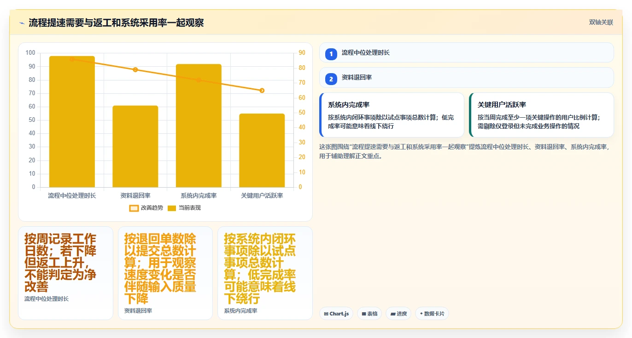Viewport: 632px width, 338px height.
Task: Click the Chart.js tag chip
Action: tap(336, 314)
